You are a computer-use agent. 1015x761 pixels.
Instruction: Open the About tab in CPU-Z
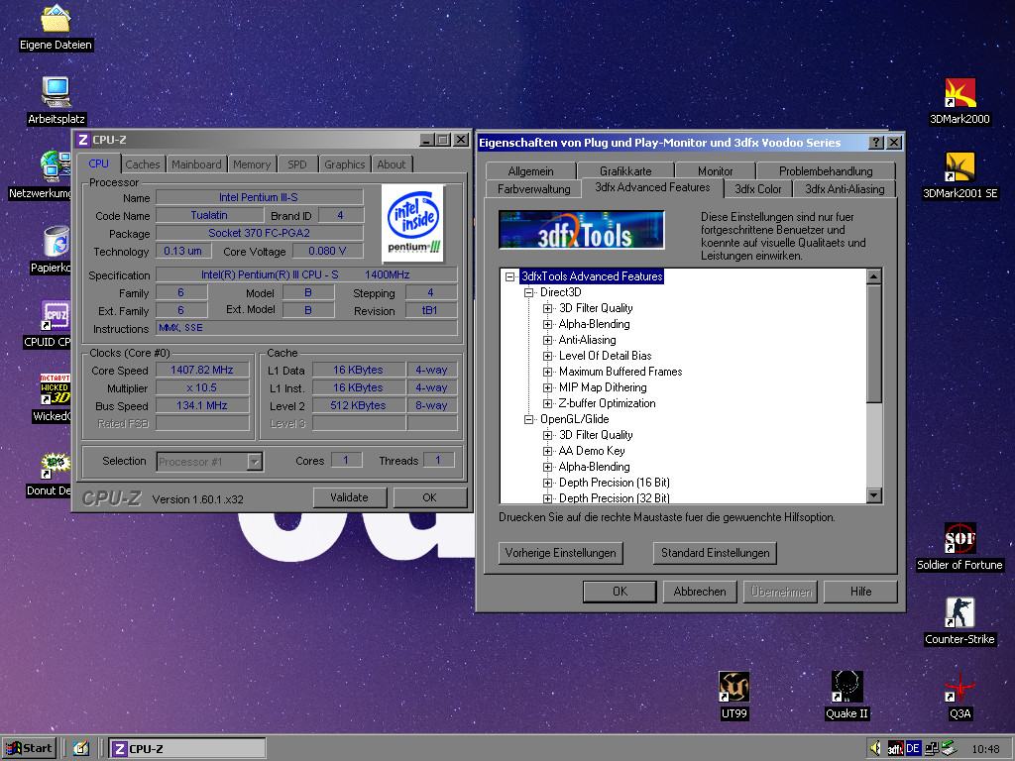point(391,164)
